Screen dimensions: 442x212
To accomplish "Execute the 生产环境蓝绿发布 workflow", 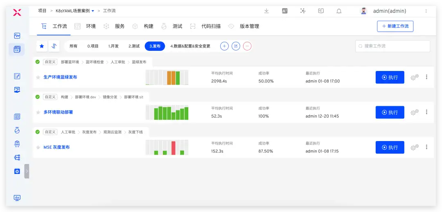I will click(390, 78).
